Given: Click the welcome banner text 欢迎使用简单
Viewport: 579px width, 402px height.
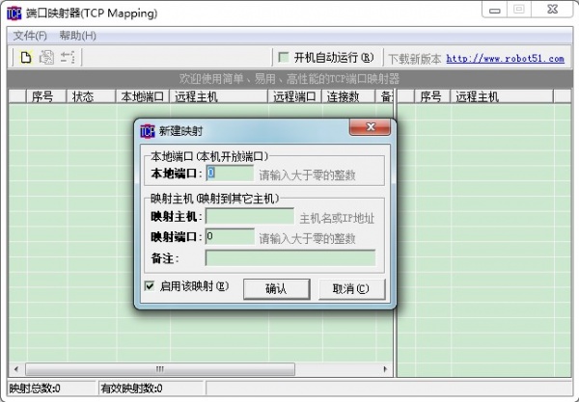Looking at the screenshot, I should tap(211, 78).
